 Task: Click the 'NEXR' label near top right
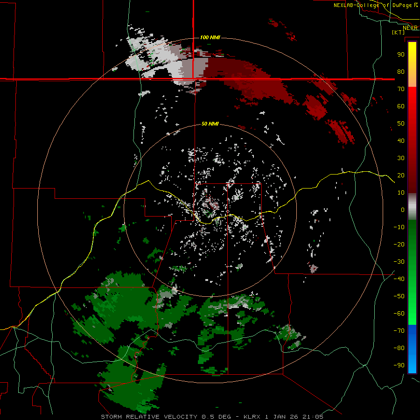(410, 28)
